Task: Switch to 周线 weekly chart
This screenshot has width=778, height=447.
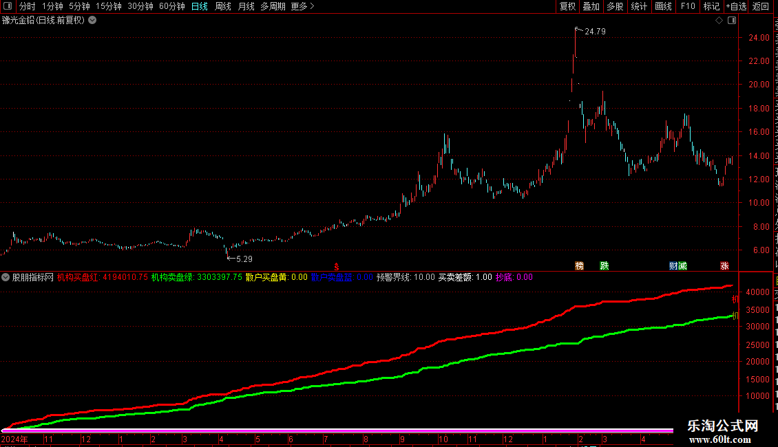Action: point(223,6)
